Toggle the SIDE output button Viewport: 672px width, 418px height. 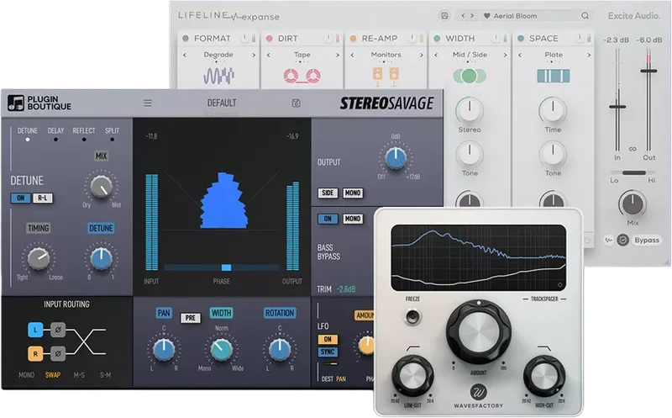[328, 193]
